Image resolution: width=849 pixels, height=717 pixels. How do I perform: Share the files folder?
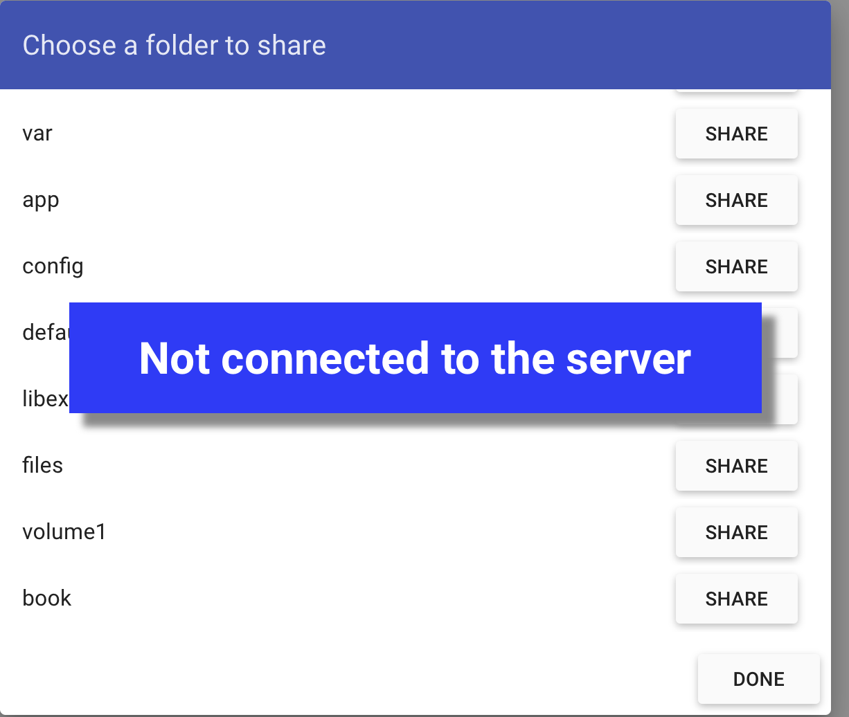click(736, 466)
